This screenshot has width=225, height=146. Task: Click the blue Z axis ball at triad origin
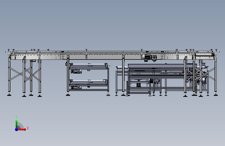point(17,129)
